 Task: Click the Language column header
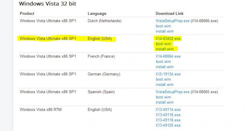(97, 14)
